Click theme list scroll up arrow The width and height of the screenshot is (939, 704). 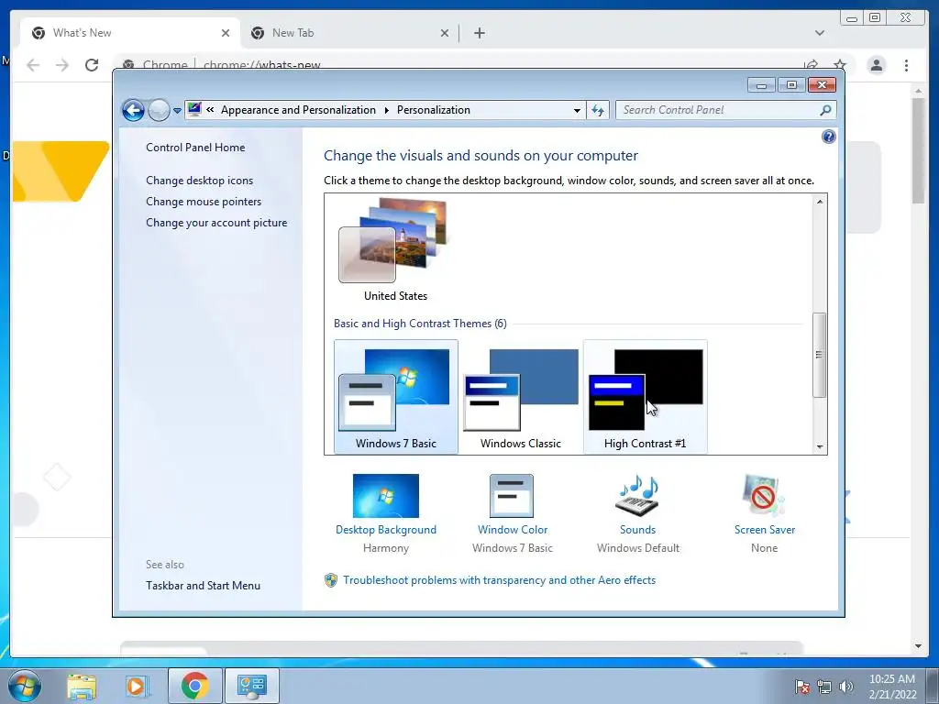pos(820,202)
